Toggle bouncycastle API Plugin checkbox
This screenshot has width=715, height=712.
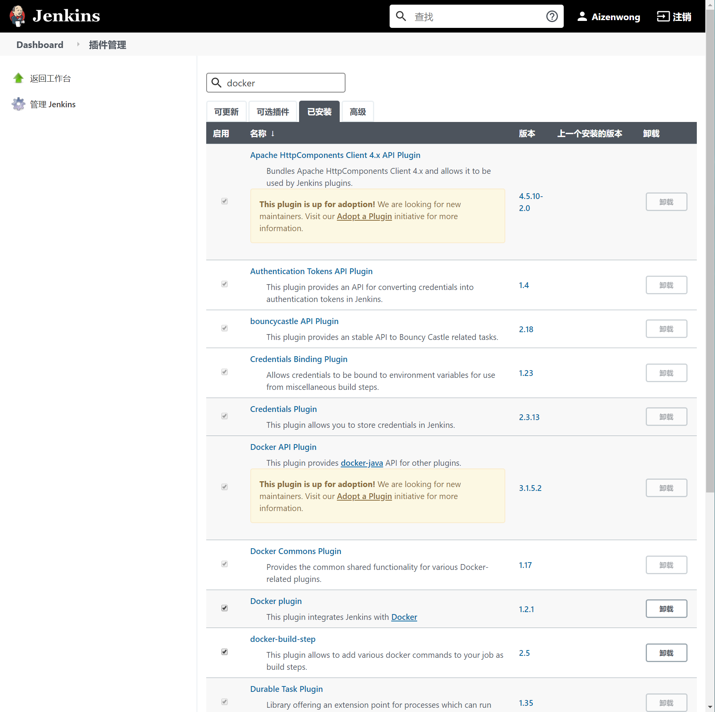click(224, 328)
